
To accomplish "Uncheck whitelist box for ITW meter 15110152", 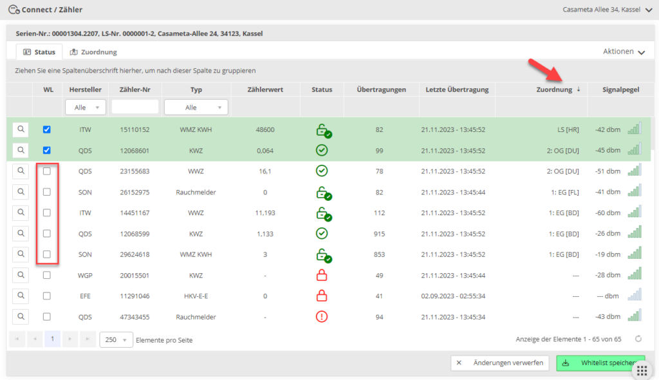I will tap(47, 129).
